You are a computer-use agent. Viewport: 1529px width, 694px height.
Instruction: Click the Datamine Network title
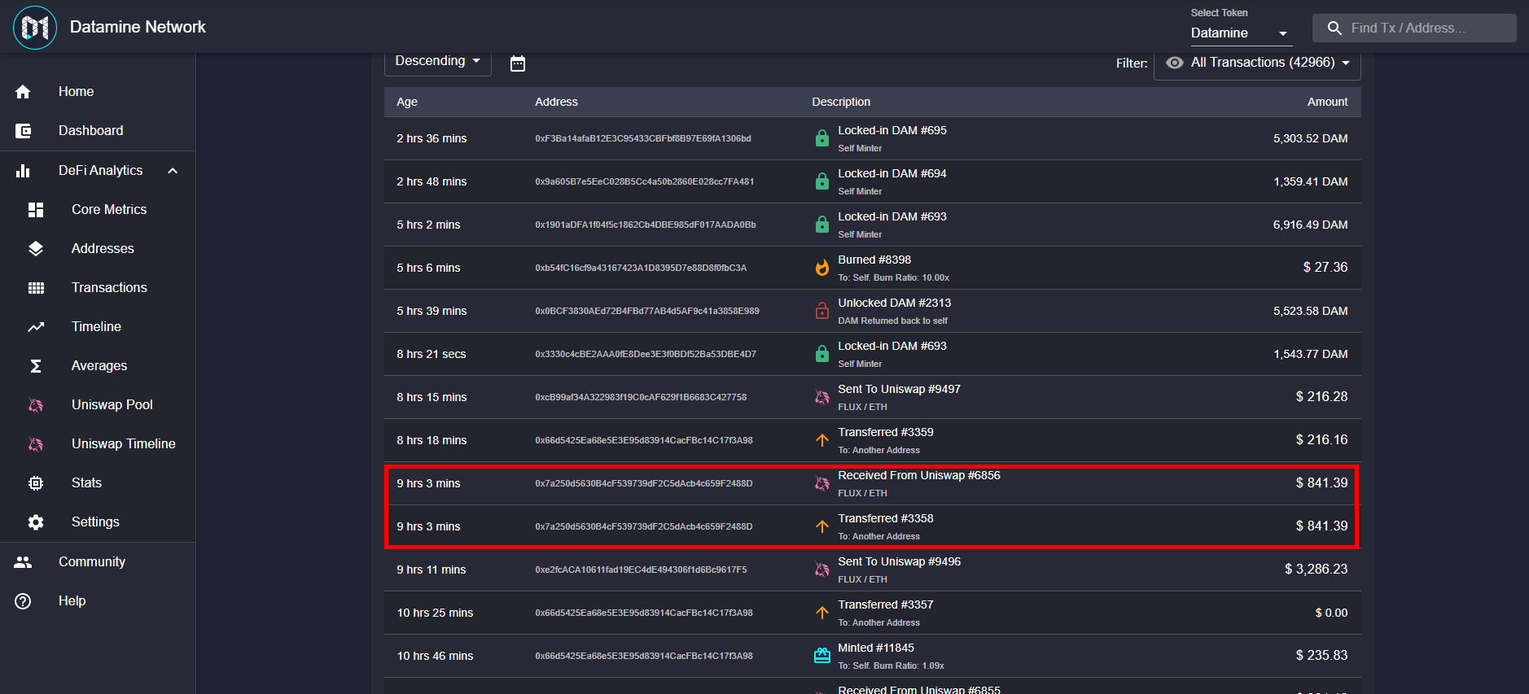pos(138,28)
